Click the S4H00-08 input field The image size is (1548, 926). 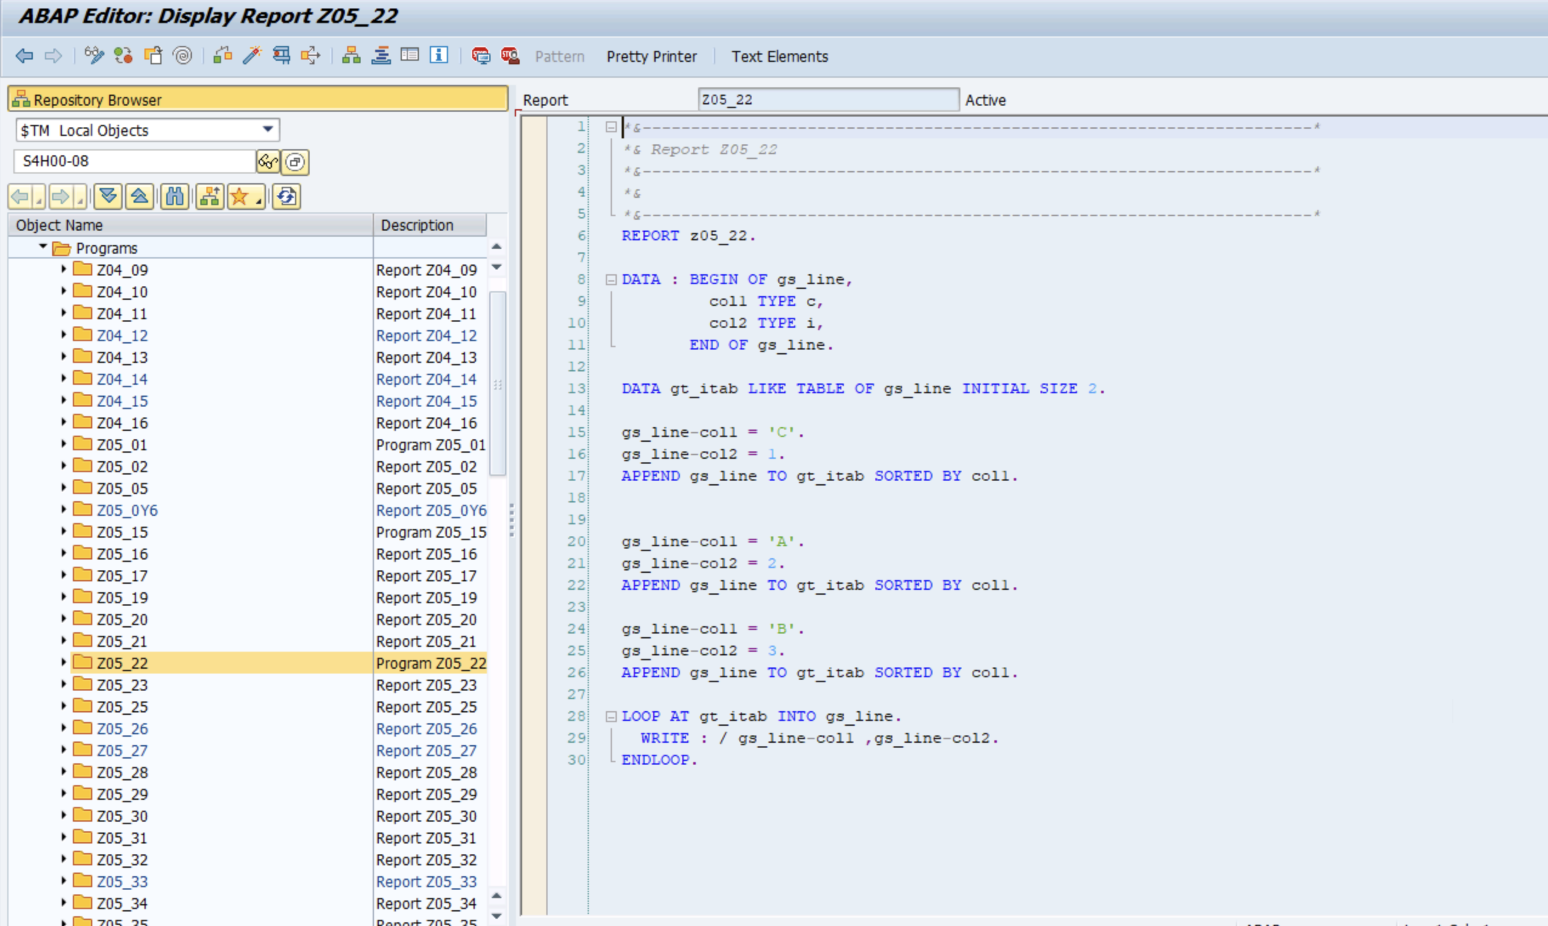pyautogui.click(x=134, y=161)
